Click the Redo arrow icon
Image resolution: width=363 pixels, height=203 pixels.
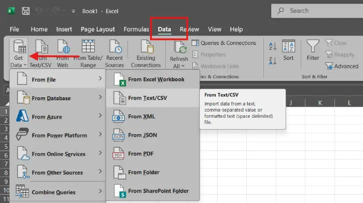click(57, 10)
